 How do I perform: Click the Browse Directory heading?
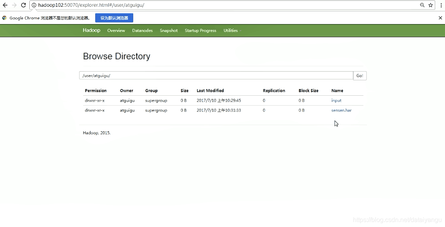(117, 56)
